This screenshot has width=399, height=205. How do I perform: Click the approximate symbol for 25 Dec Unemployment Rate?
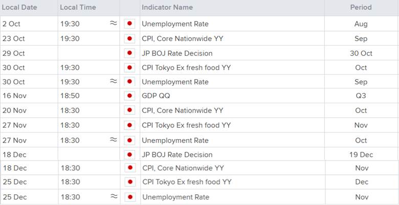click(x=113, y=197)
